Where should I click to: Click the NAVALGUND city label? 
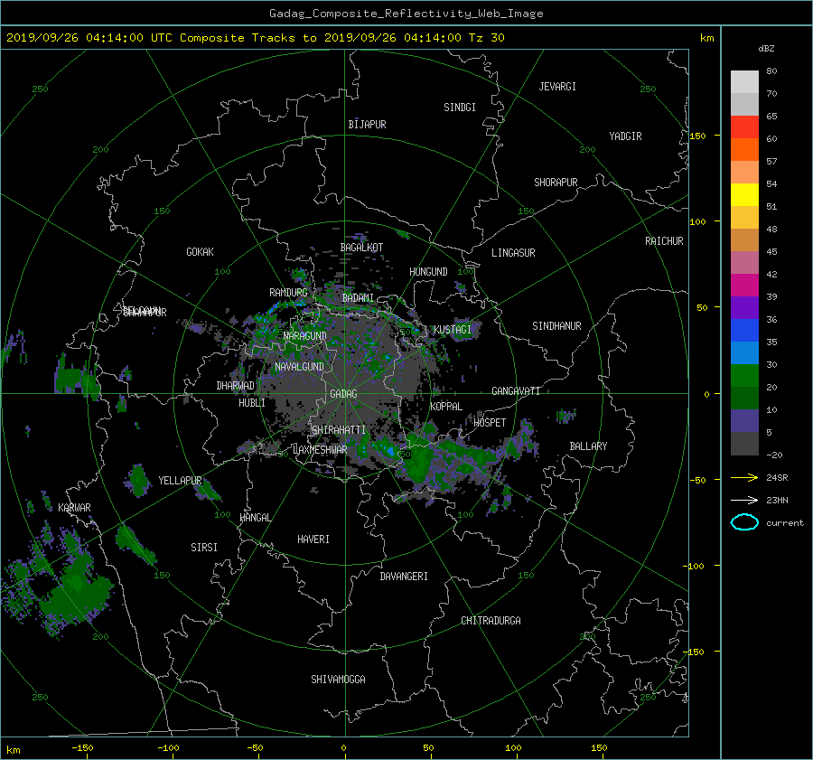click(x=299, y=367)
